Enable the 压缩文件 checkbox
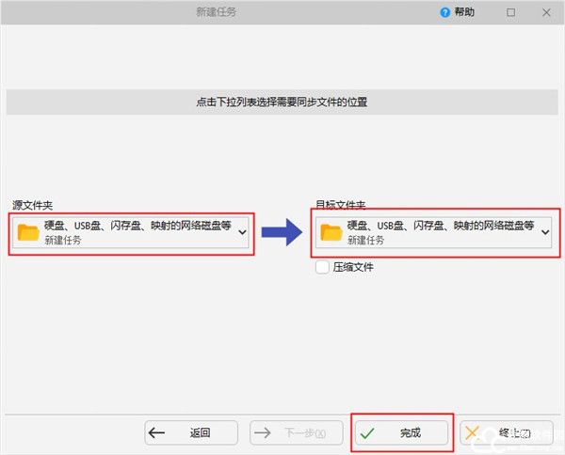Image resolution: width=565 pixels, height=455 pixels. tap(322, 267)
